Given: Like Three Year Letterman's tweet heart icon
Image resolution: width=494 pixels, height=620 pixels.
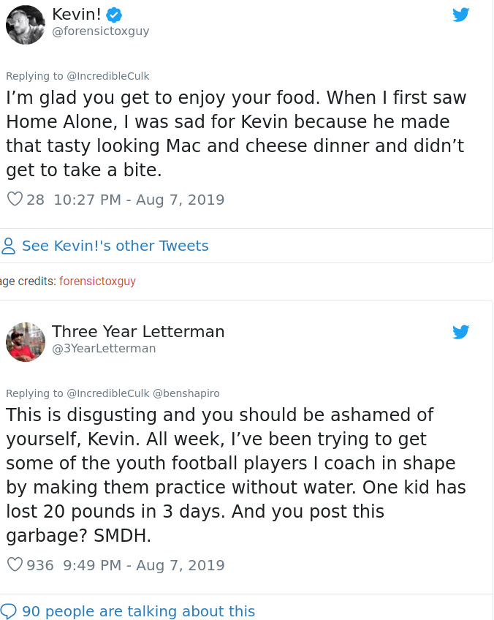Looking at the screenshot, I should pos(15,564).
